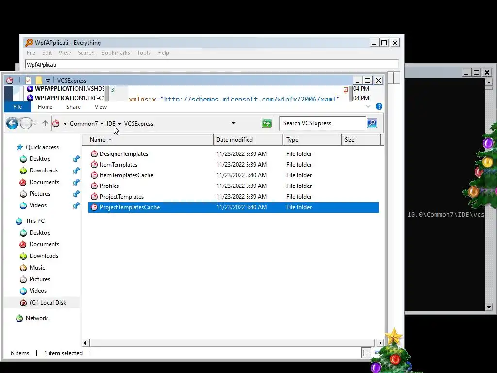497x373 pixels.
Task: Expand the Common7 breadcrumb dropdown arrow
Action: [102, 124]
